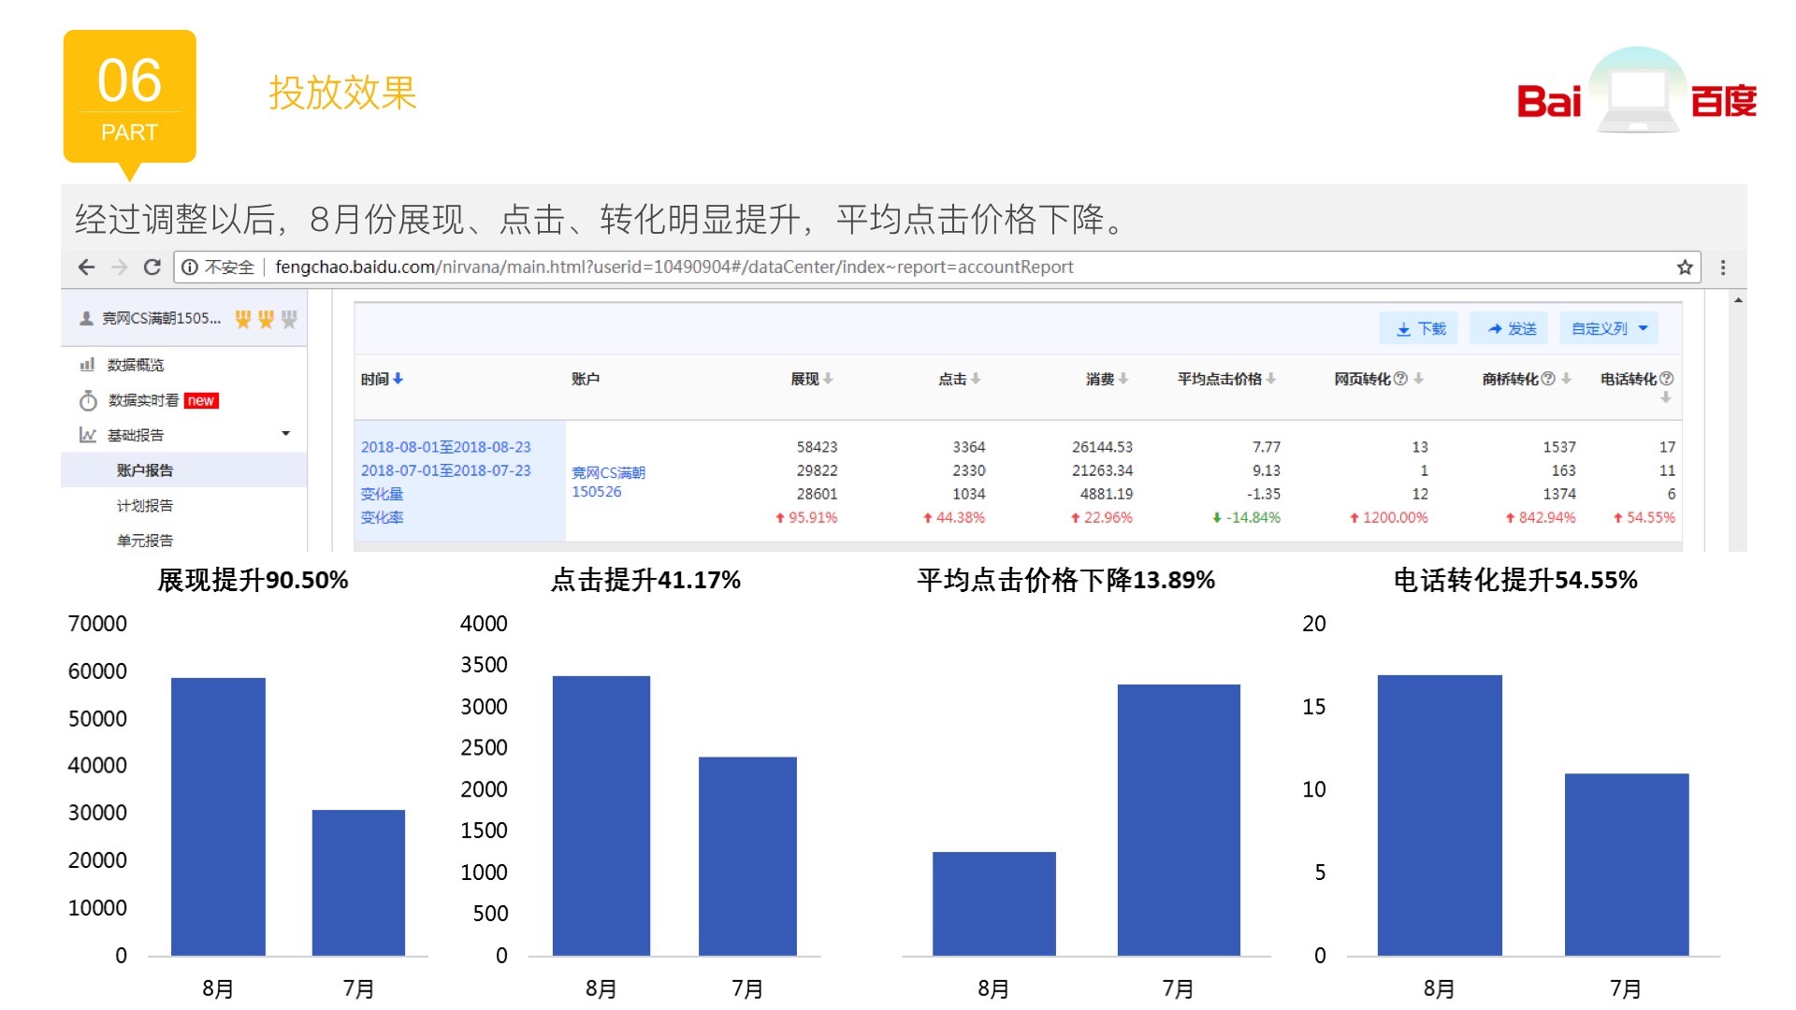
Task: Click the first gold trophy badge
Action: pos(243,320)
